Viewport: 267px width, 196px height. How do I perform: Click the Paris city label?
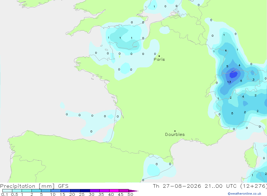[159, 59]
